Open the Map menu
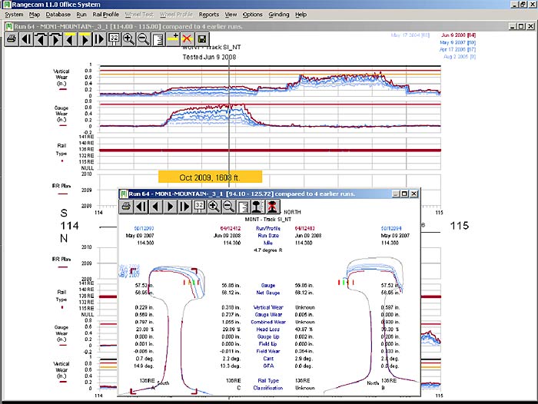This screenshot has width=538, height=404. tap(35, 15)
